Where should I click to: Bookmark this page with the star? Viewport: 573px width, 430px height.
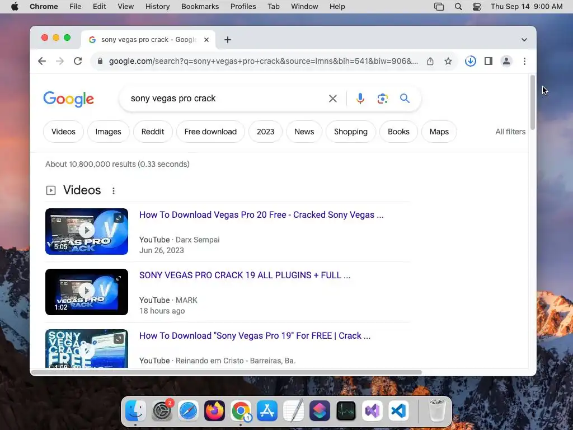[448, 61]
